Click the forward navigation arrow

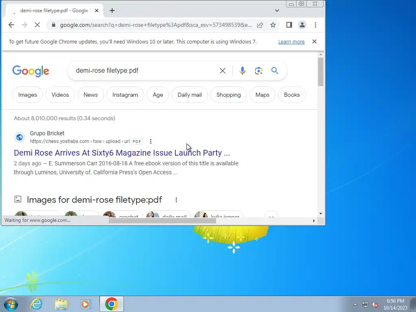tap(24, 25)
